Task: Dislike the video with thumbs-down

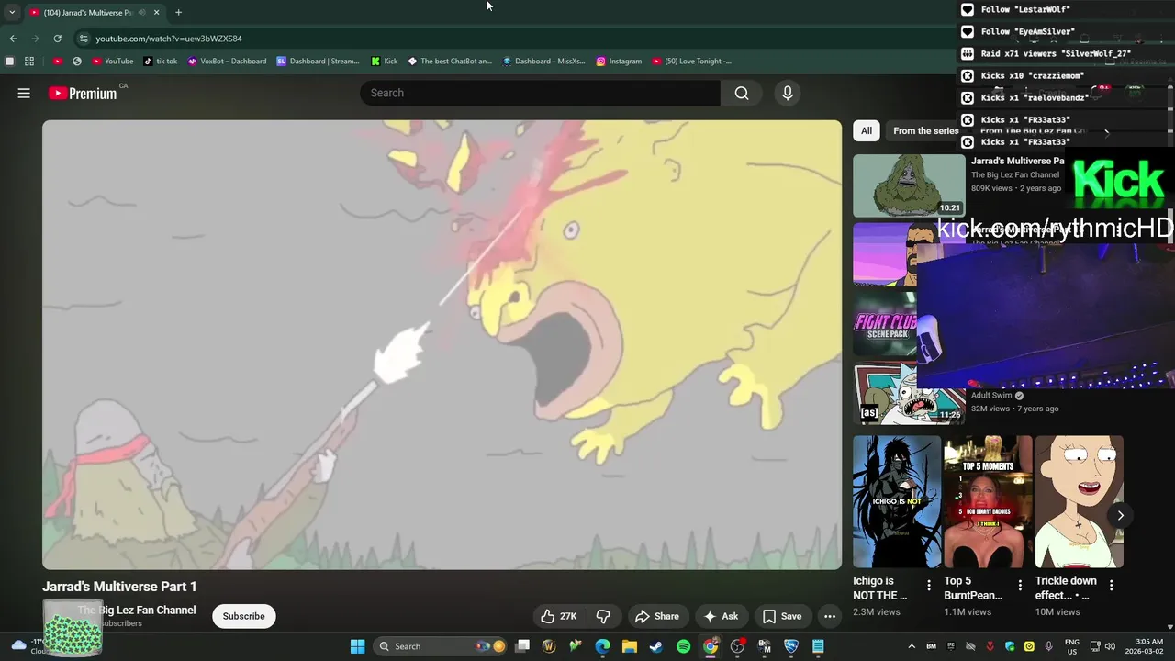Action: pyautogui.click(x=603, y=616)
